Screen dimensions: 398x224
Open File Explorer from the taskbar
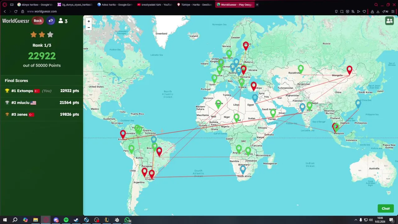[x=35, y=220]
